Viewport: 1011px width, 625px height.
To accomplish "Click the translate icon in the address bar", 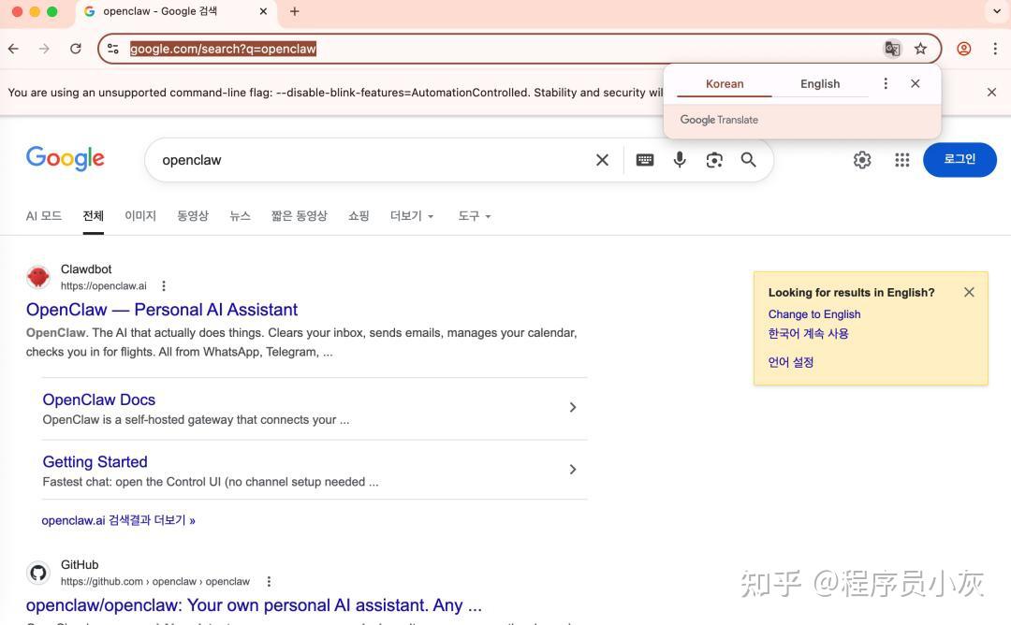I will tap(892, 48).
